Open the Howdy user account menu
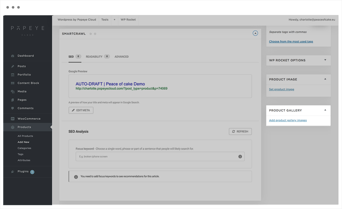 (x=312, y=20)
